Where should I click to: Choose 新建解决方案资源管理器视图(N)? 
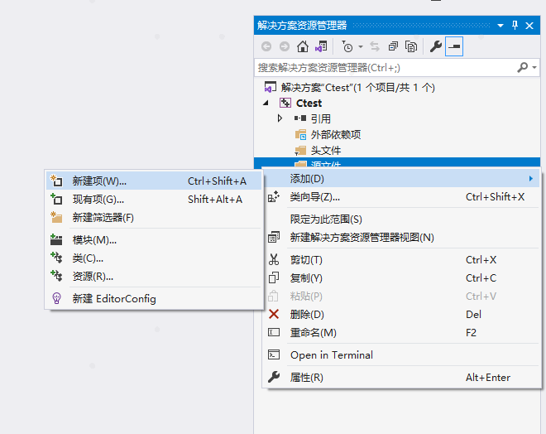[x=401, y=238]
